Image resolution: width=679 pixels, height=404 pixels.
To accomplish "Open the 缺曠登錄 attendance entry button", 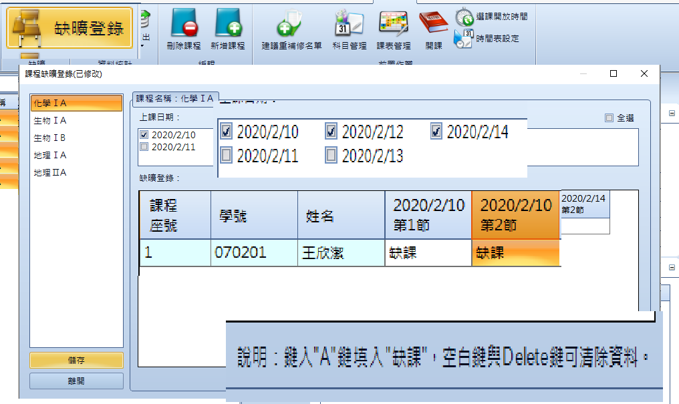I will (x=70, y=27).
